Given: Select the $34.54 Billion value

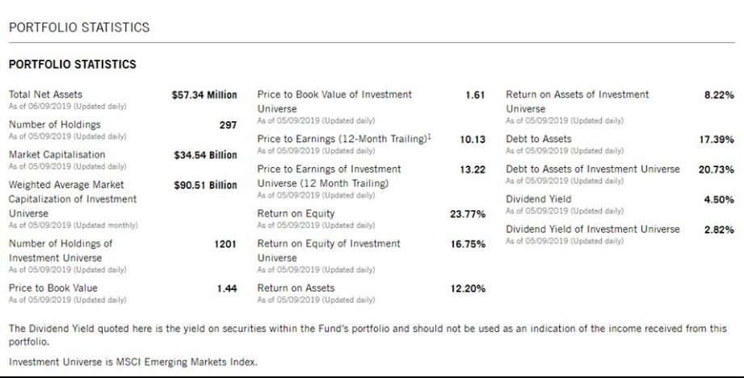Looking at the screenshot, I should (x=205, y=155).
